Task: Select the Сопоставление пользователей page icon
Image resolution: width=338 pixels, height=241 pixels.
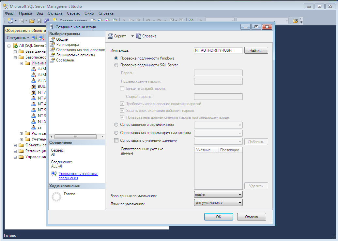Action: (x=52, y=50)
